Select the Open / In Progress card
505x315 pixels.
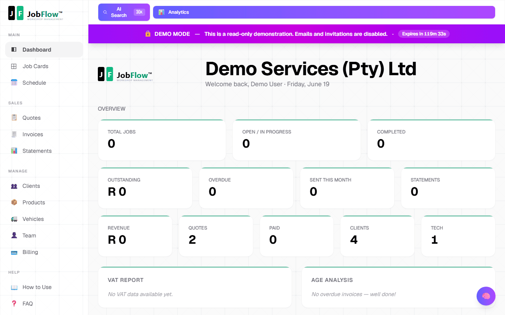click(296, 140)
